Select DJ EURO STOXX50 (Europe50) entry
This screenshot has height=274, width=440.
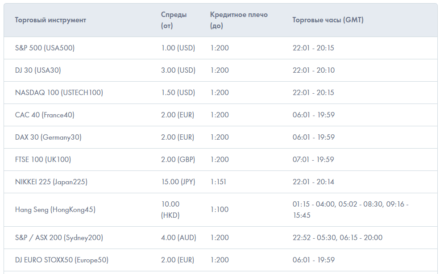coord(62,260)
